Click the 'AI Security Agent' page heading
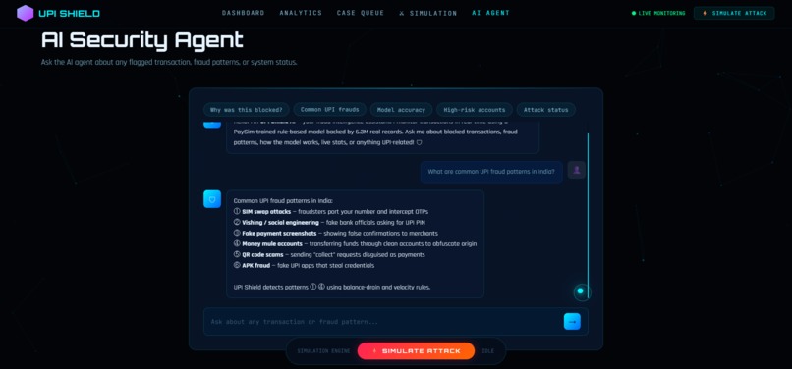This screenshot has height=369, width=792. pyautogui.click(x=142, y=40)
